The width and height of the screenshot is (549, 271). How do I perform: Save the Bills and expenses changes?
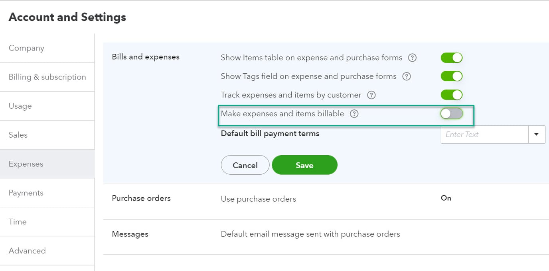pyautogui.click(x=304, y=165)
